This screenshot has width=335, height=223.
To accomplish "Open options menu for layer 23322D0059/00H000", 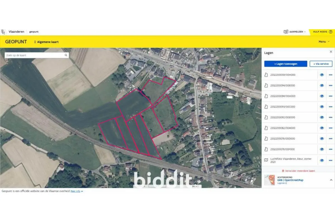I will 331,75.
